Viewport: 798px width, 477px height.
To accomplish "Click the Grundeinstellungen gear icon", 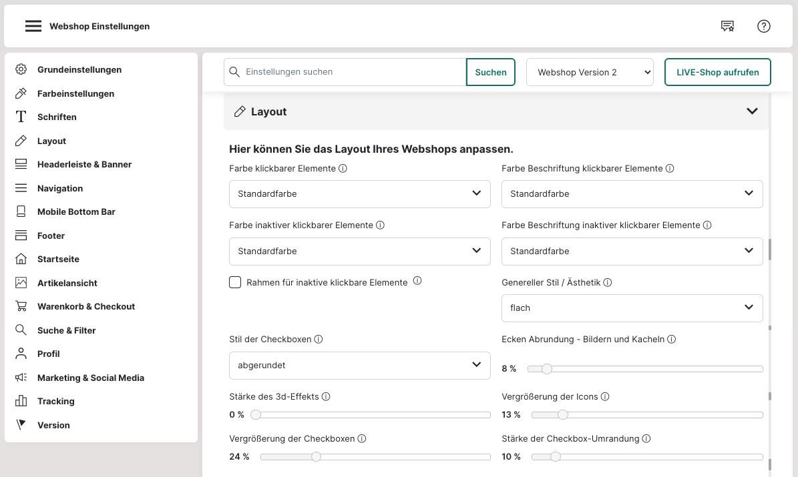I will tap(21, 69).
